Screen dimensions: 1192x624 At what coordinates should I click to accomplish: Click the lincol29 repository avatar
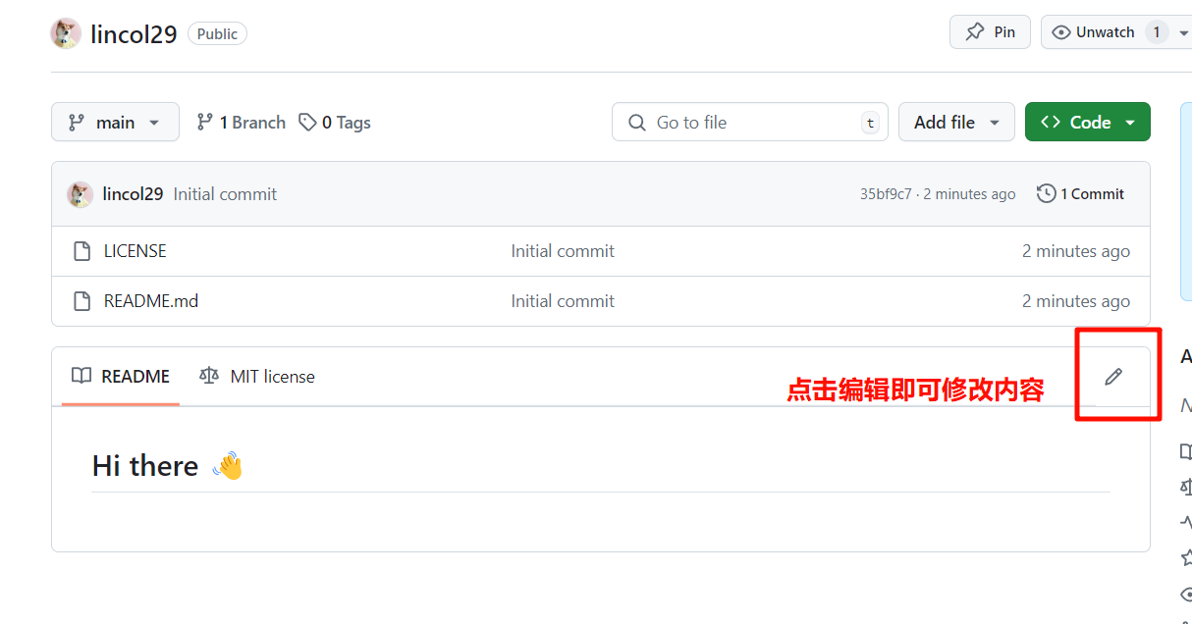(66, 33)
